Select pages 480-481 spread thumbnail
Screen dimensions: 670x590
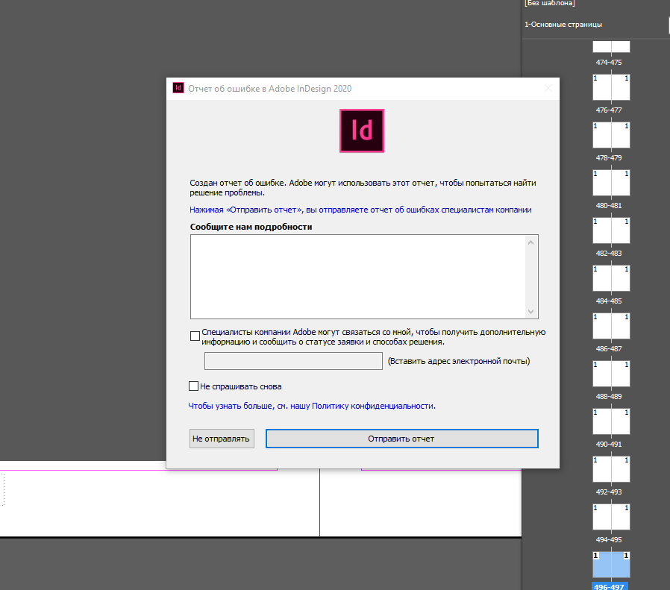[x=611, y=183]
